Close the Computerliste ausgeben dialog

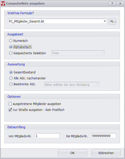tap(120, 3)
